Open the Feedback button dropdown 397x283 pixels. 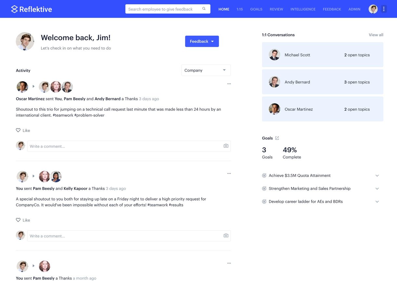point(202,41)
